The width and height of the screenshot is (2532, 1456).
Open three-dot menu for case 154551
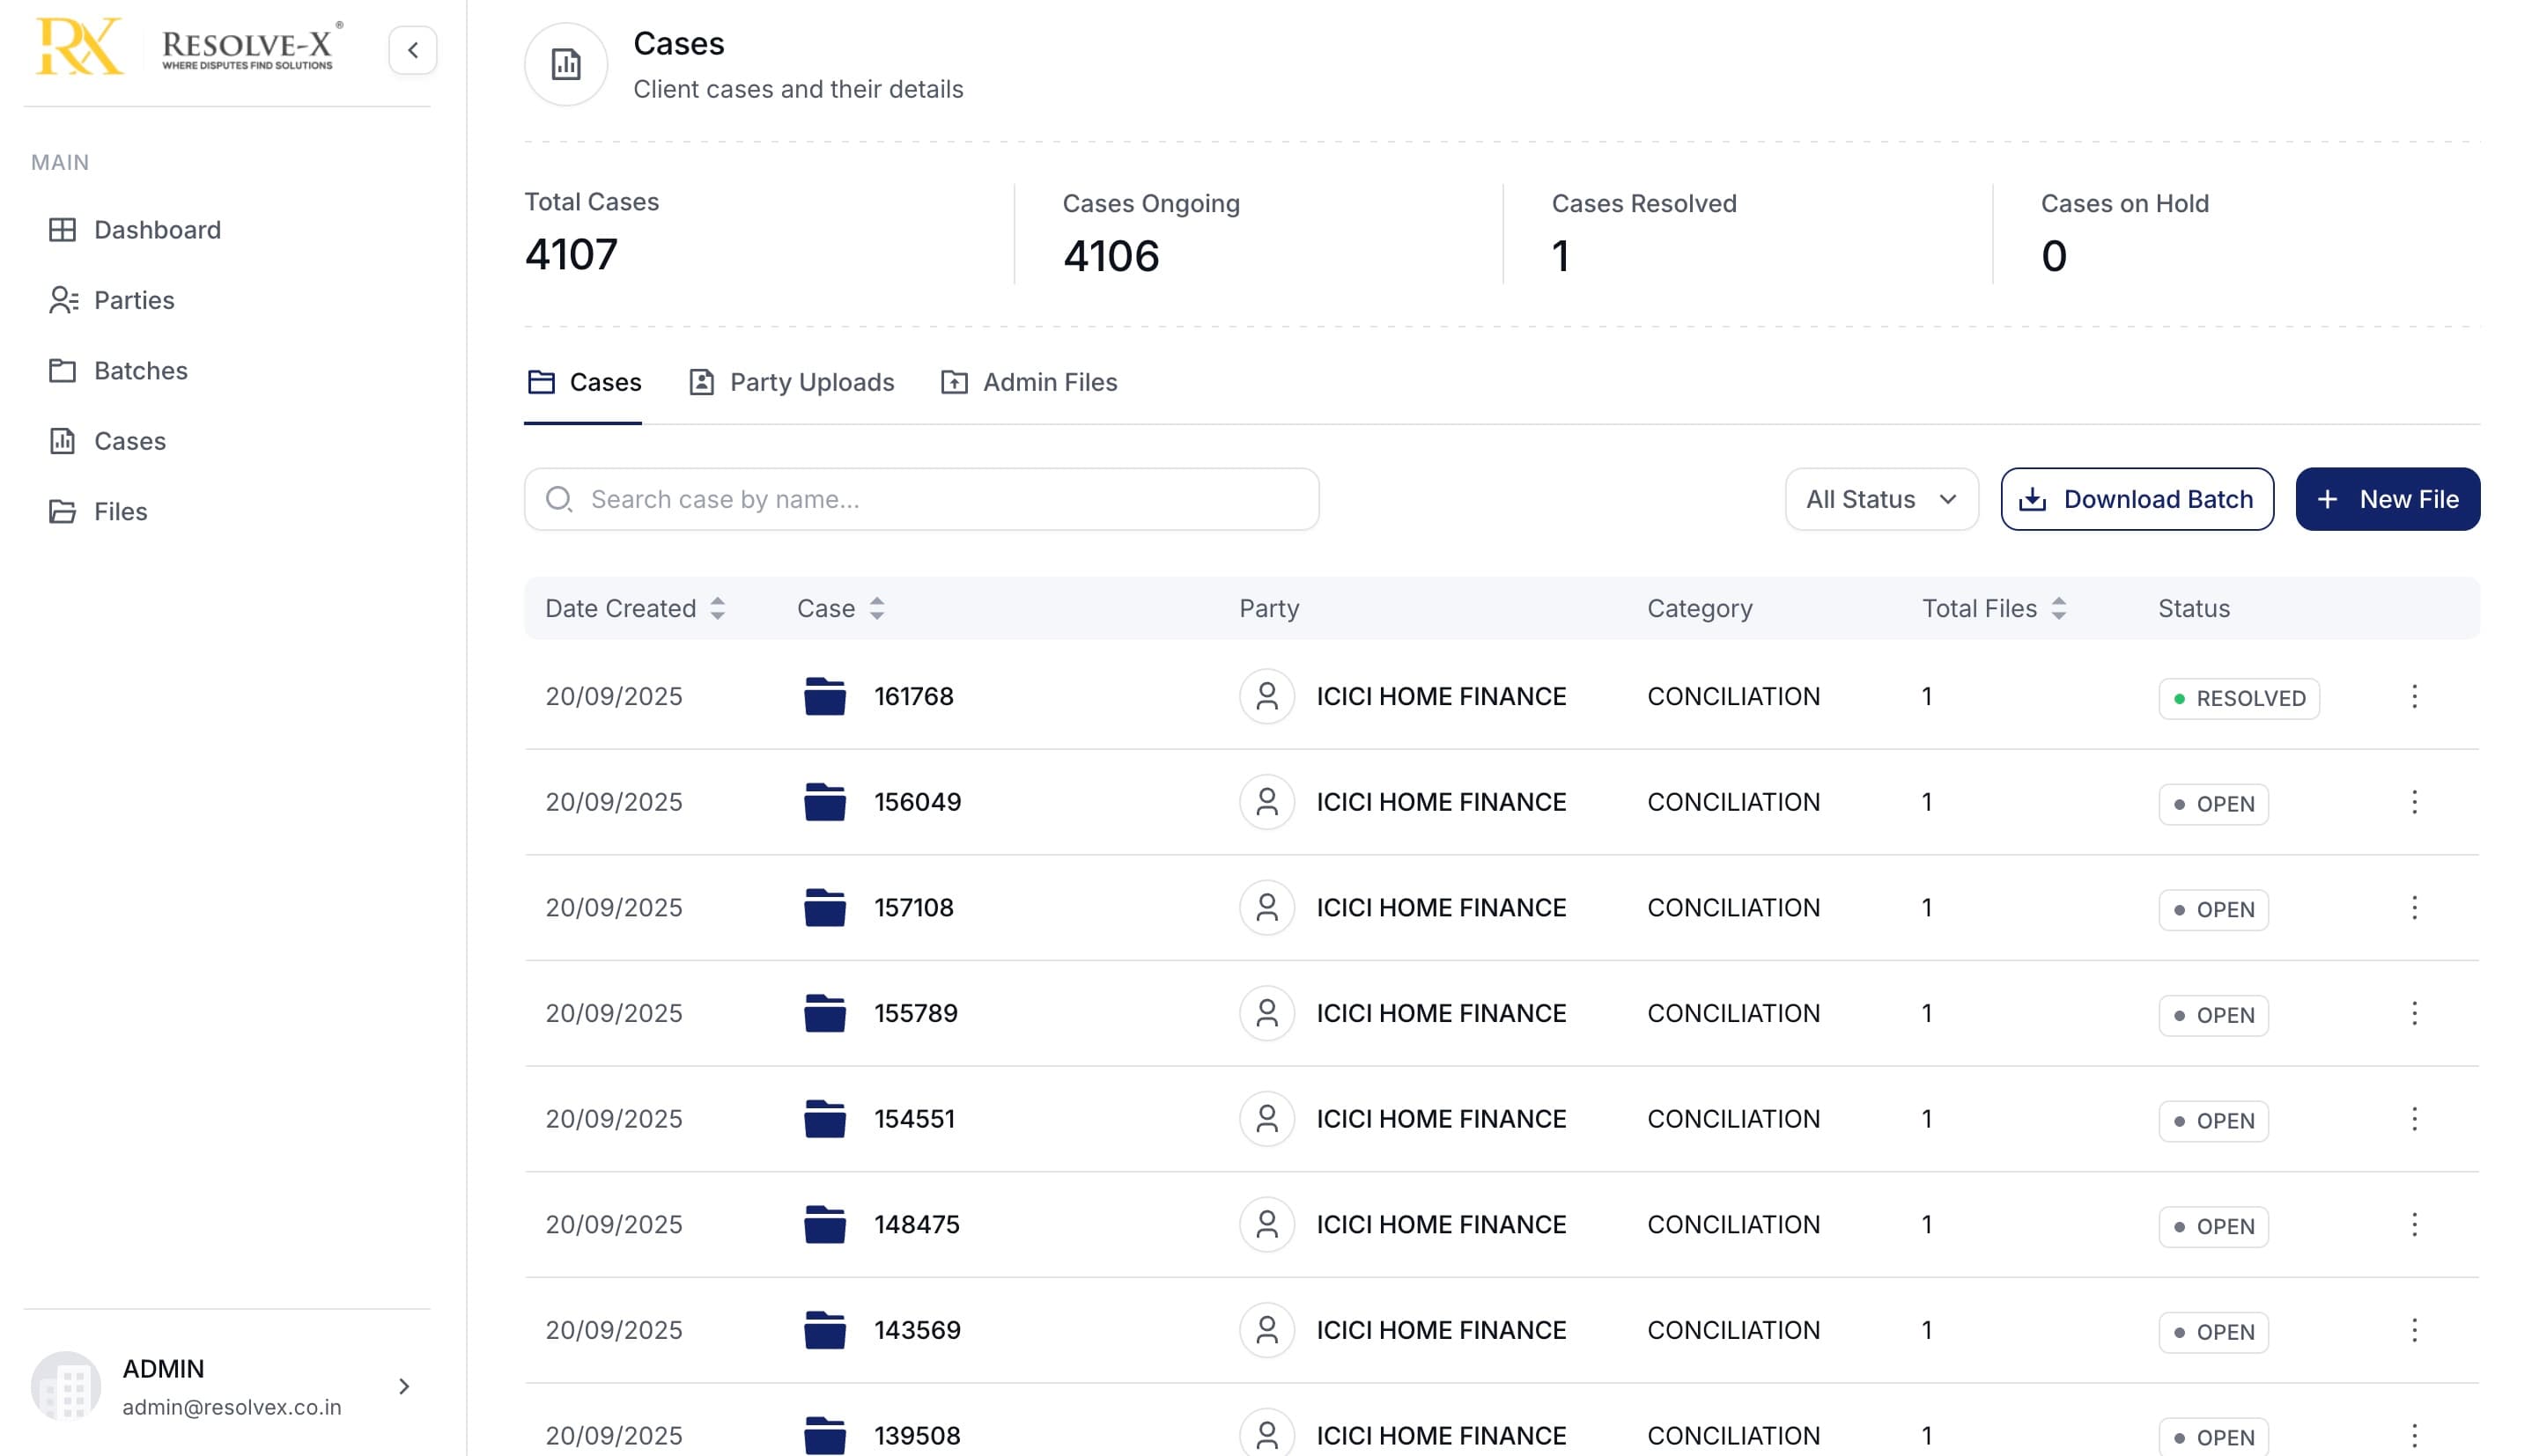click(x=2414, y=1119)
